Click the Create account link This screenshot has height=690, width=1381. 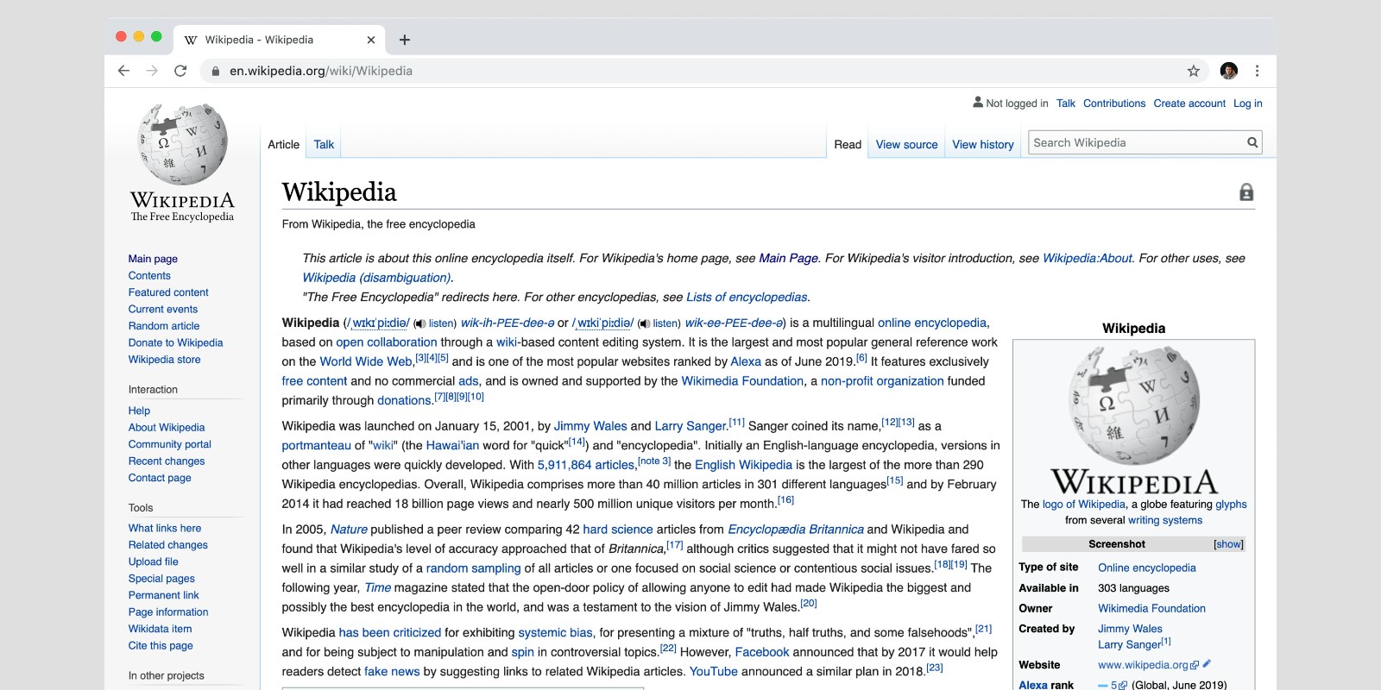pyautogui.click(x=1189, y=103)
